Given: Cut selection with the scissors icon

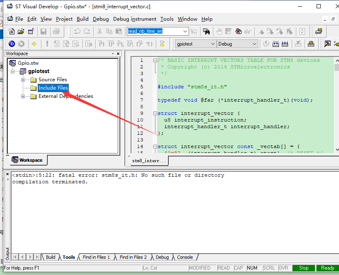Looking at the screenshot, I should click(x=99, y=32).
